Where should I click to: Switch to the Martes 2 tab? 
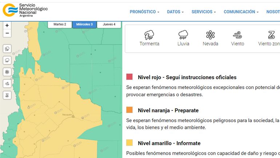[60, 24]
